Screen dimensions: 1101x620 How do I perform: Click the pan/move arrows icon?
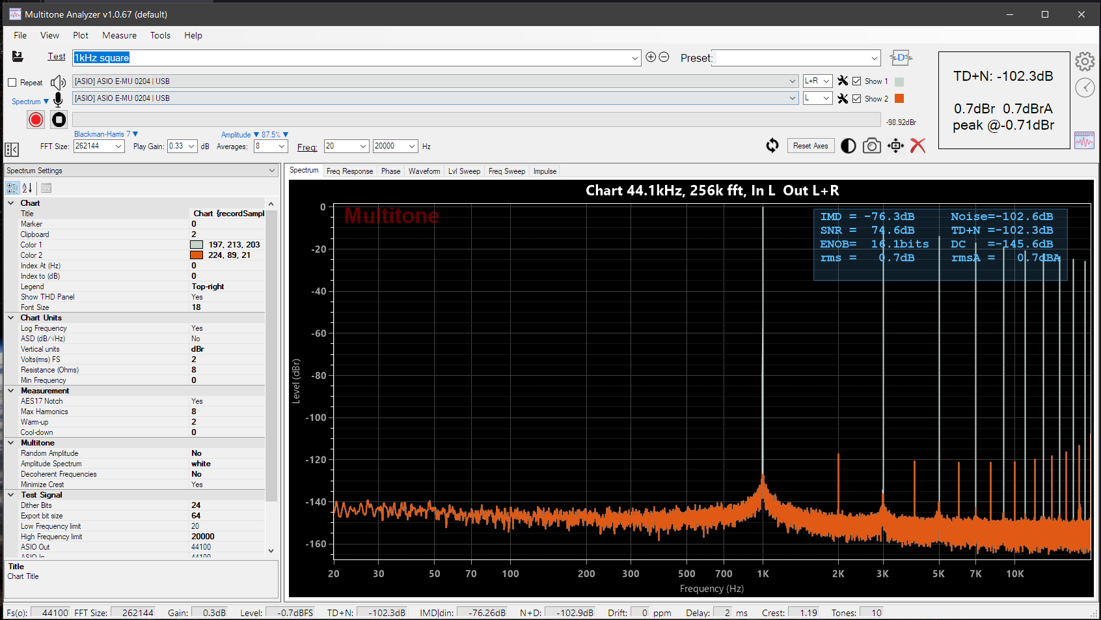click(896, 146)
